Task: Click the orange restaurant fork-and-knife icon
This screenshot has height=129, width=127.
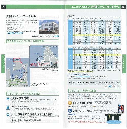Action: pos(70,103)
